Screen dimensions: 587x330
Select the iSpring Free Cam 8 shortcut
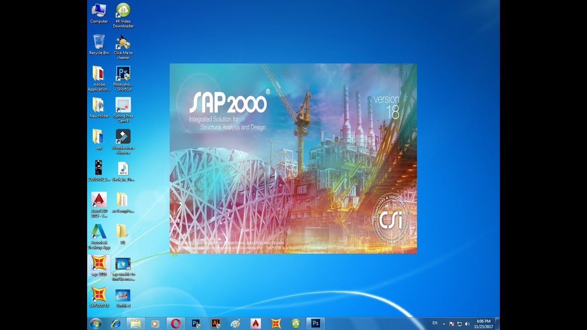pyautogui.click(x=123, y=110)
